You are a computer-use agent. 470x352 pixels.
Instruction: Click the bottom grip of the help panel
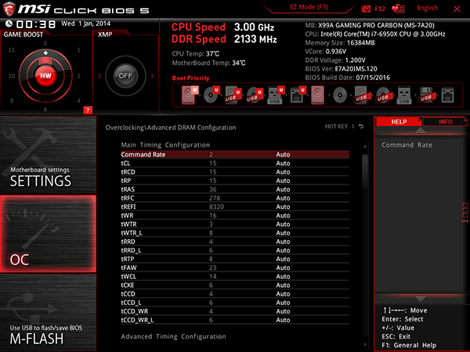pyautogui.click(x=420, y=299)
